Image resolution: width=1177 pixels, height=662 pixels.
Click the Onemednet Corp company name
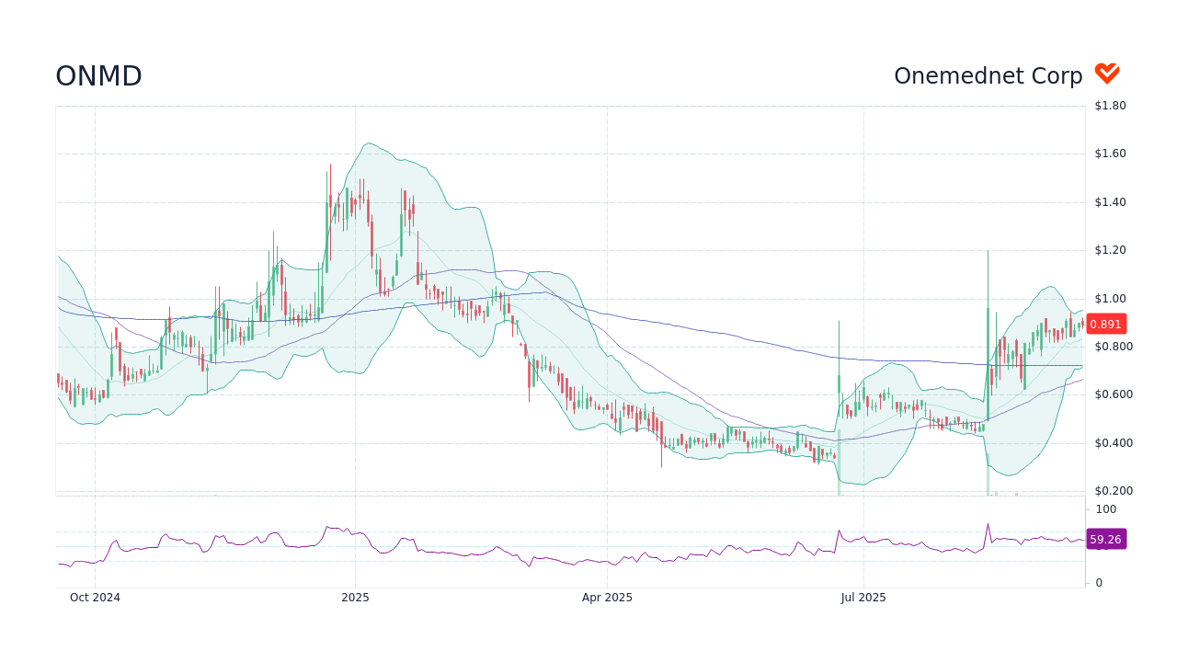pos(988,76)
